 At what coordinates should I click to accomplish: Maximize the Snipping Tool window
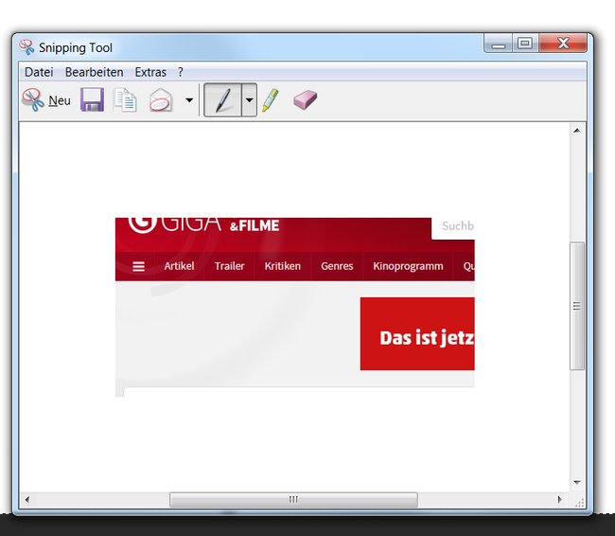pyautogui.click(x=525, y=43)
